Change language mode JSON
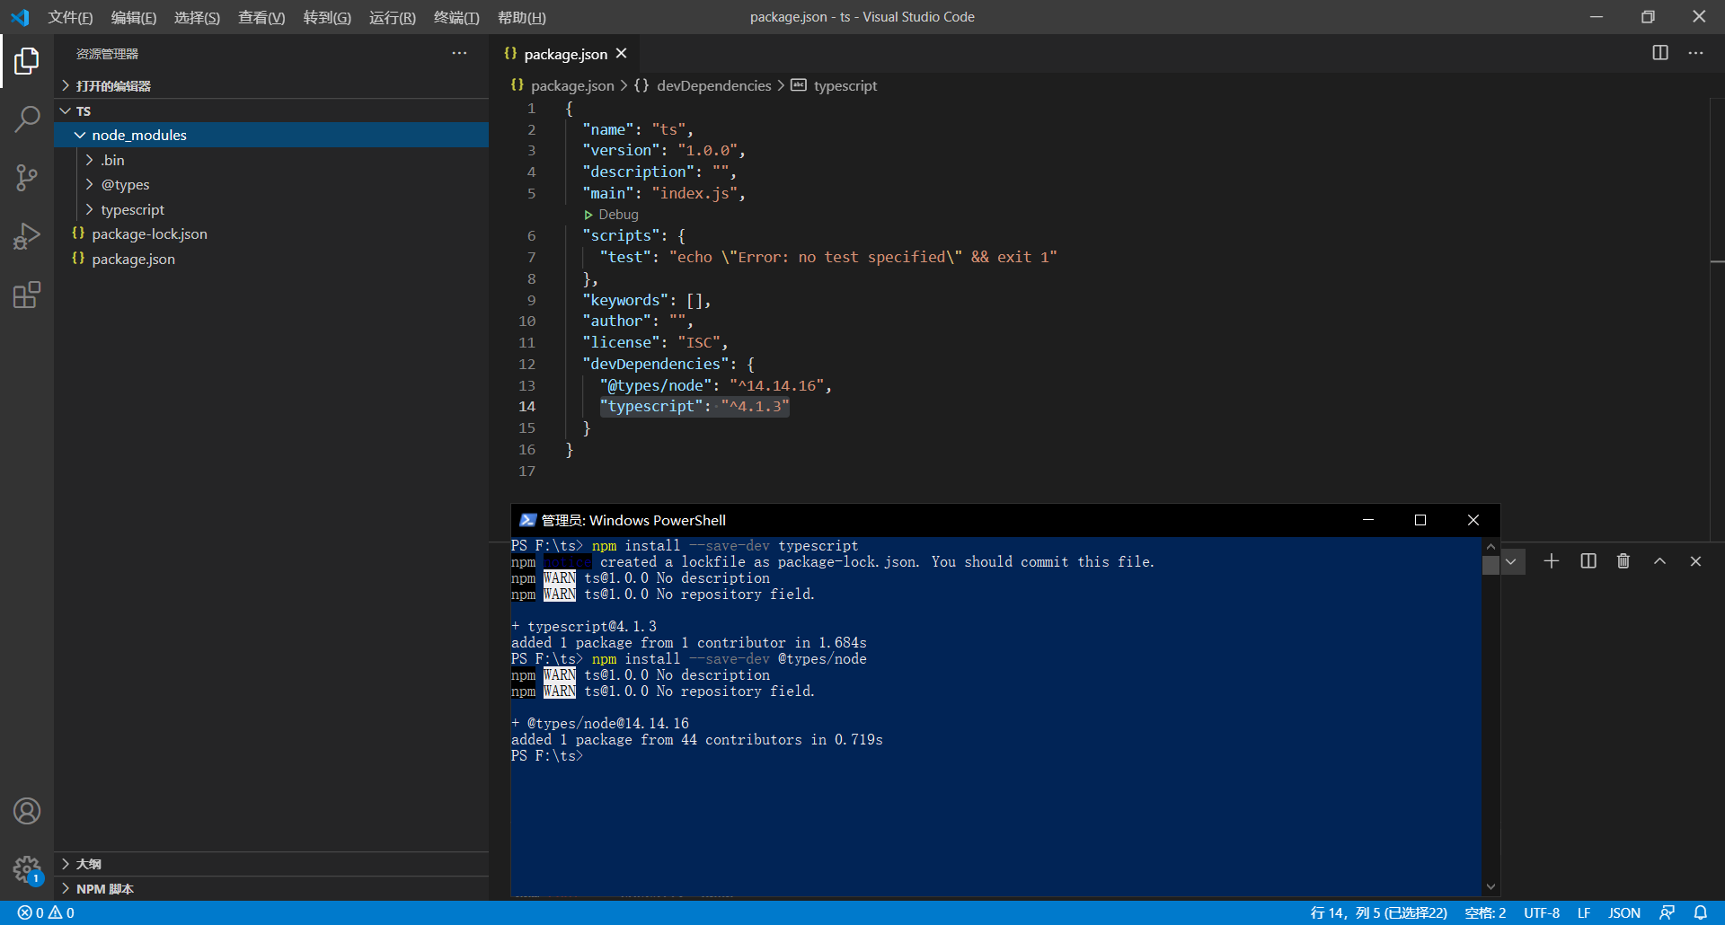 click(x=1624, y=912)
